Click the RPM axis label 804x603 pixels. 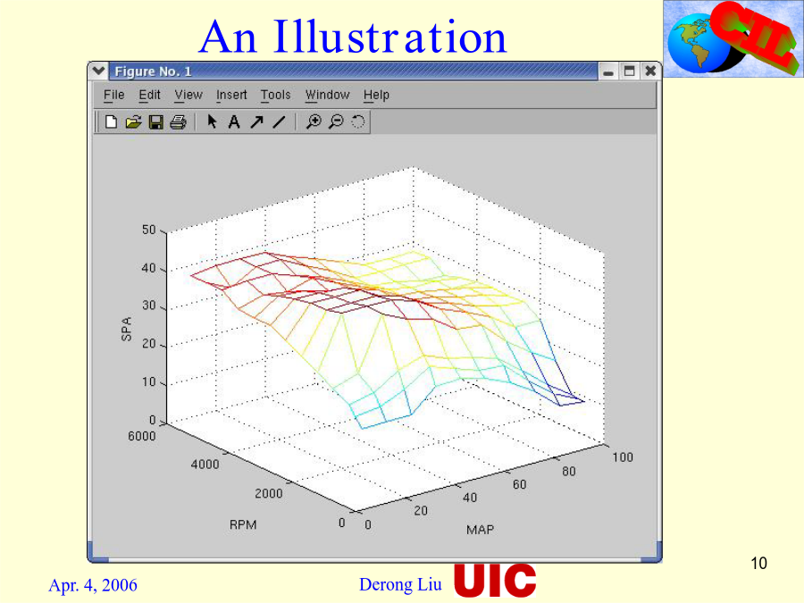pyautogui.click(x=242, y=525)
